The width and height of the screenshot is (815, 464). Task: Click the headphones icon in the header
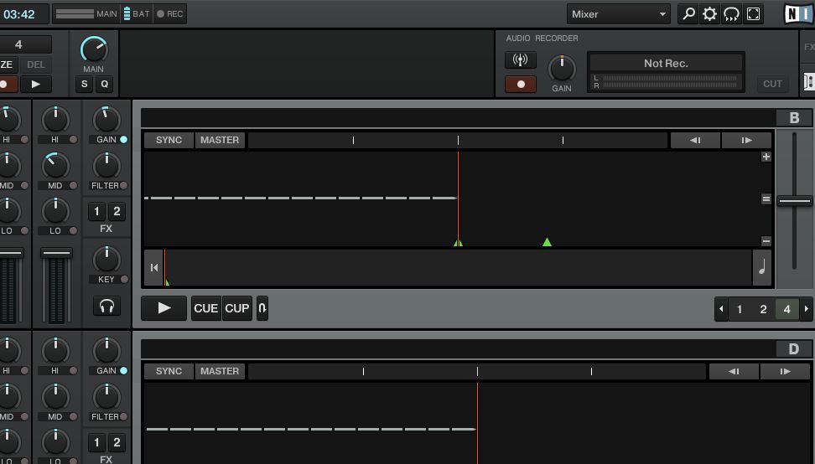[731, 14]
